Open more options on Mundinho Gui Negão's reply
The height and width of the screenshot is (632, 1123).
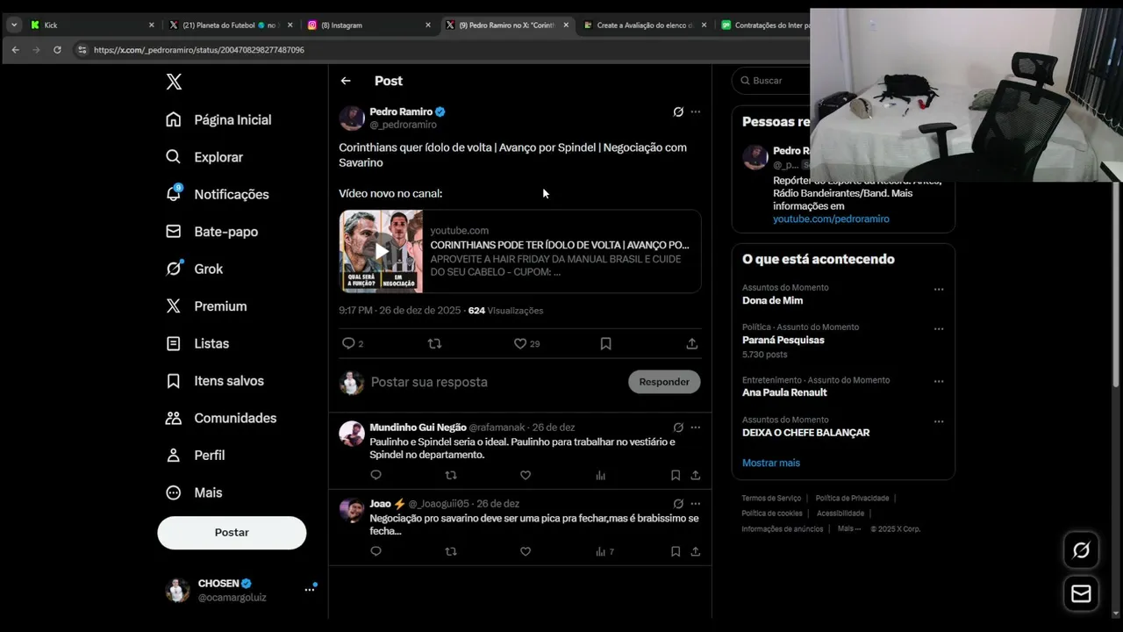[x=696, y=427]
